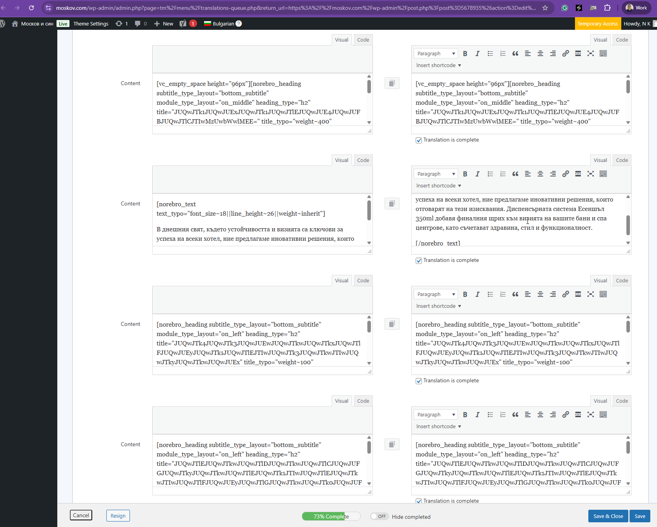Switch first original editor to Code tab
657x527 pixels.
coord(363,40)
